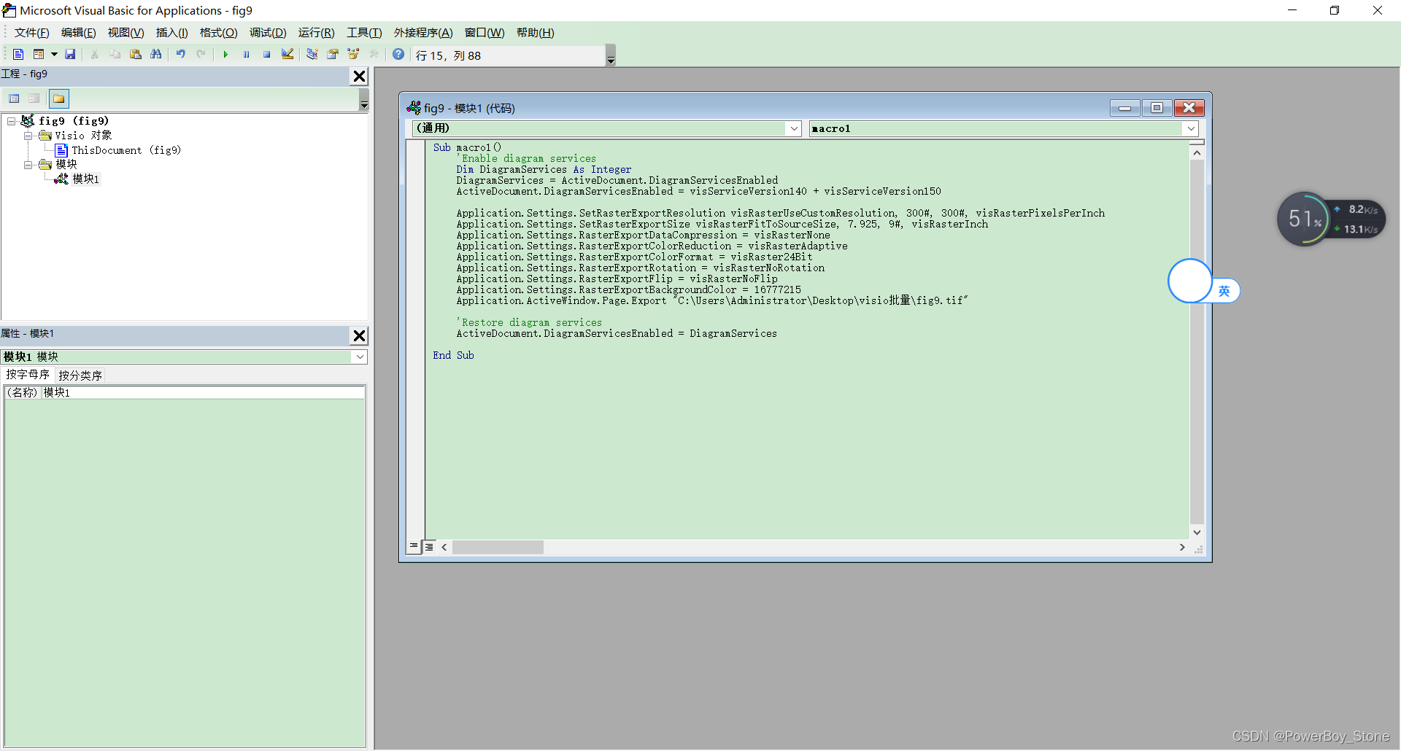This screenshot has width=1401, height=751.
Task: Toggle Procedure View button in code window
Action: pyautogui.click(x=414, y=547)
